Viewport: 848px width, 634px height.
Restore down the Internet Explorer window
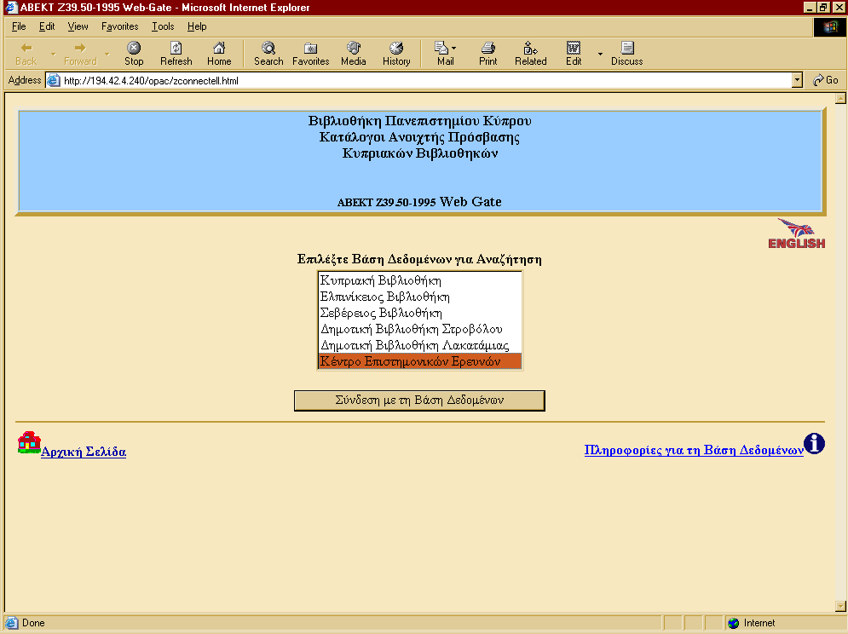(x=823, y=8)
